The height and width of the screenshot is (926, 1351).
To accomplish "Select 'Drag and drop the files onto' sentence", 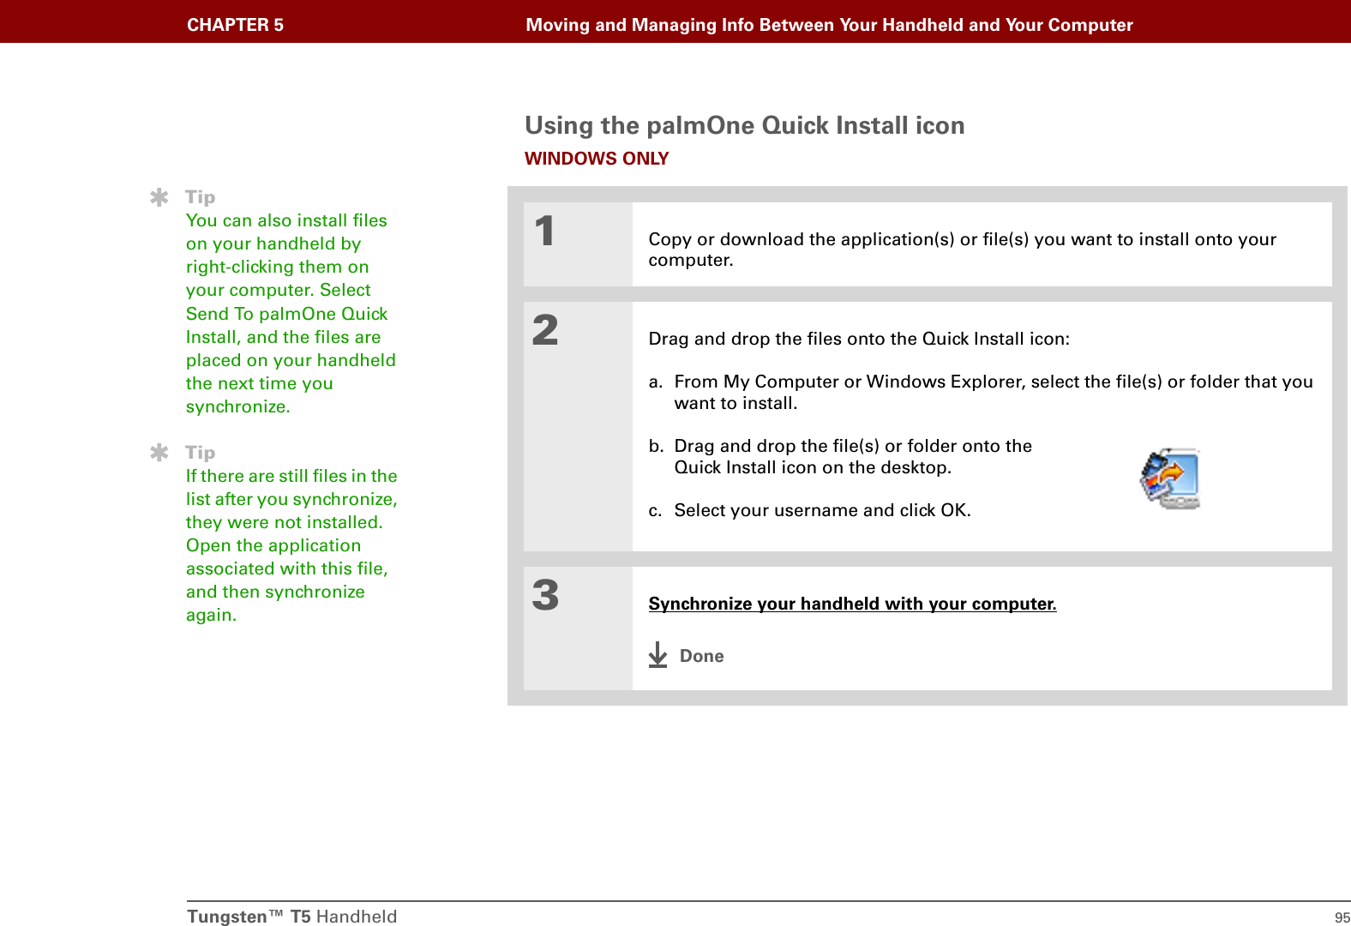I will [859, 339].
